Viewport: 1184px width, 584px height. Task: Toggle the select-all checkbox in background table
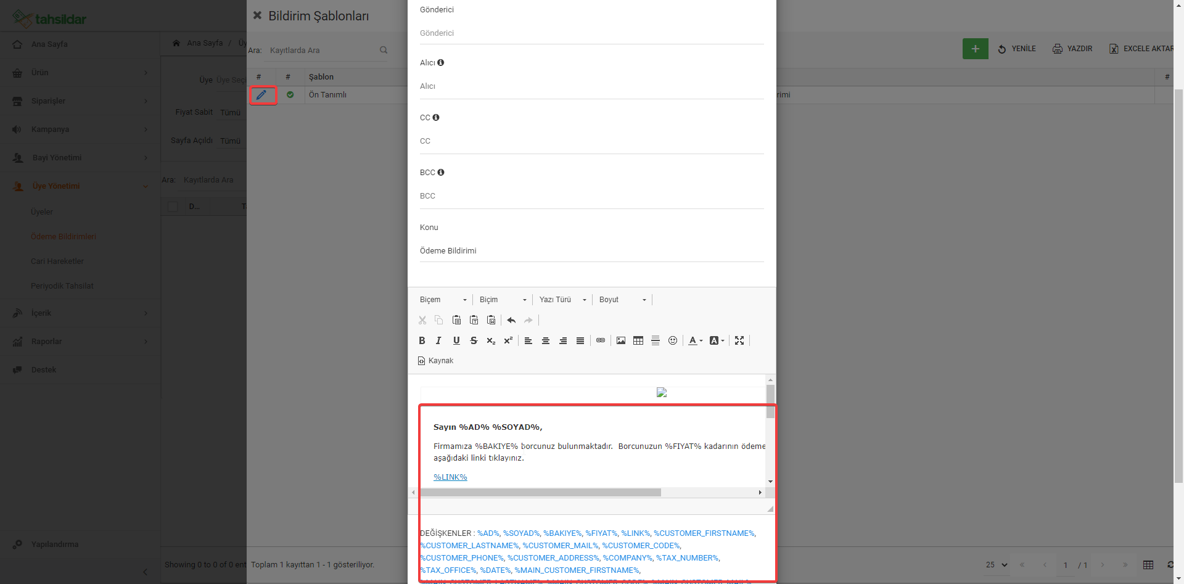(x=173, y=207)
